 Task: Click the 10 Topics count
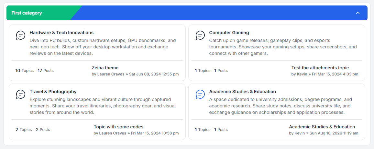pos(24,71)
